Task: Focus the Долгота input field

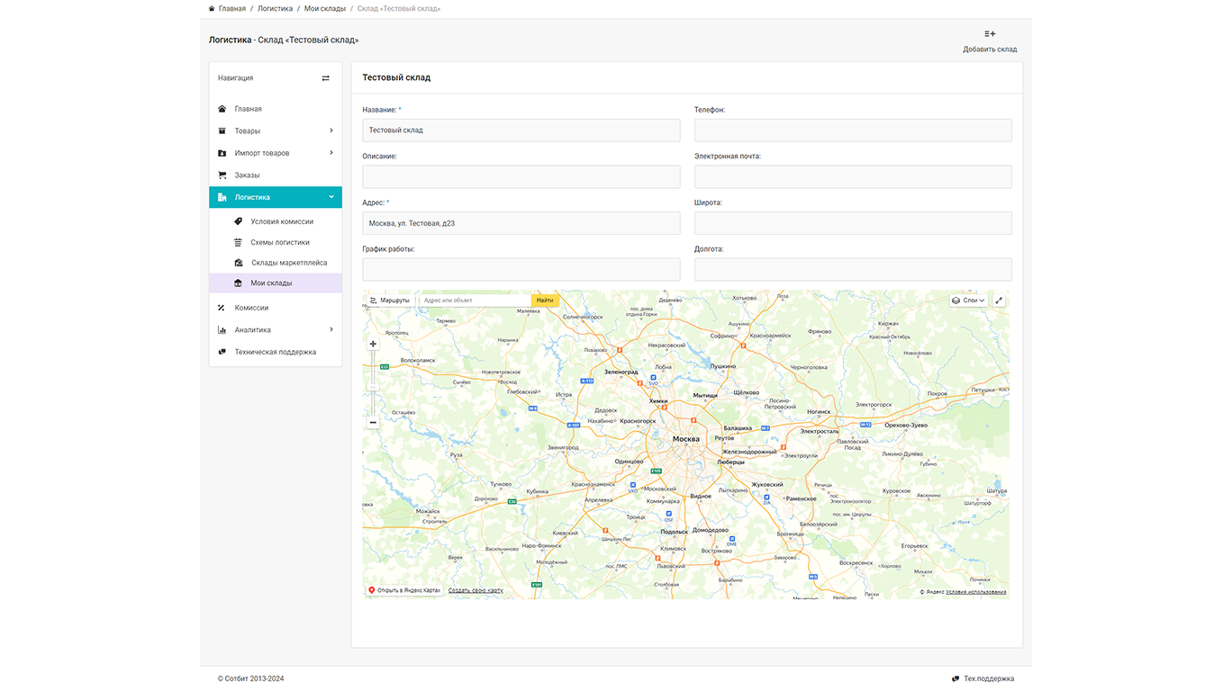Action: pyautogui.click(x=853, y=269)
